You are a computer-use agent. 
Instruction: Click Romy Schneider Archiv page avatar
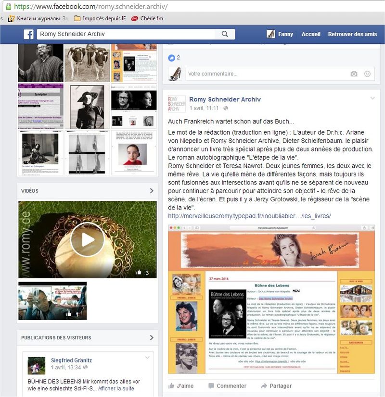[x=177, y=103]
